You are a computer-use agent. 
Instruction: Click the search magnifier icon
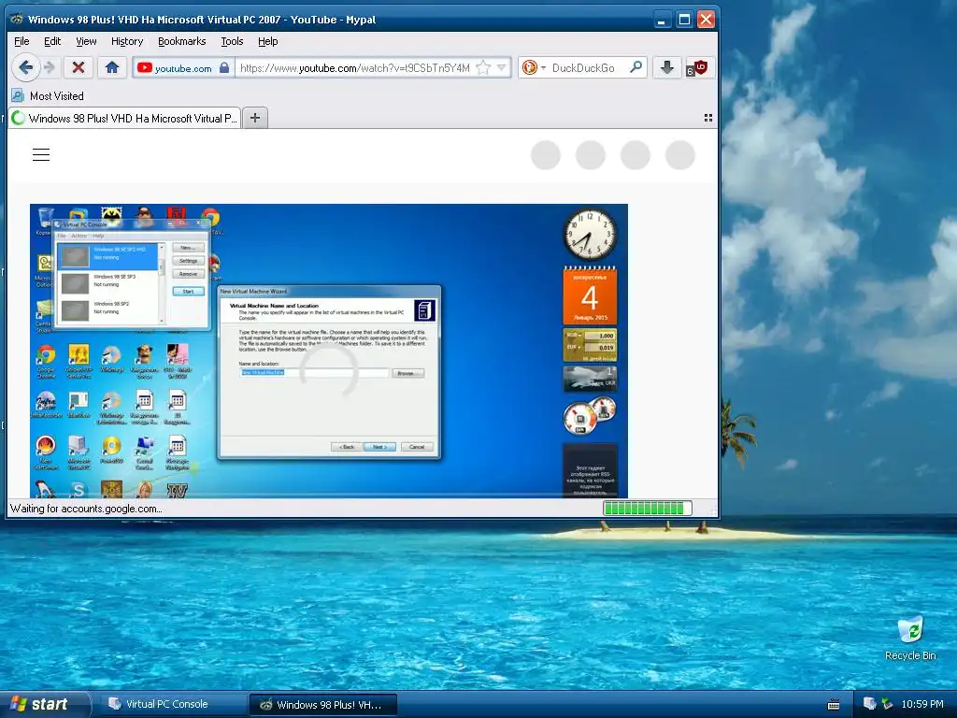click(636, 67)
